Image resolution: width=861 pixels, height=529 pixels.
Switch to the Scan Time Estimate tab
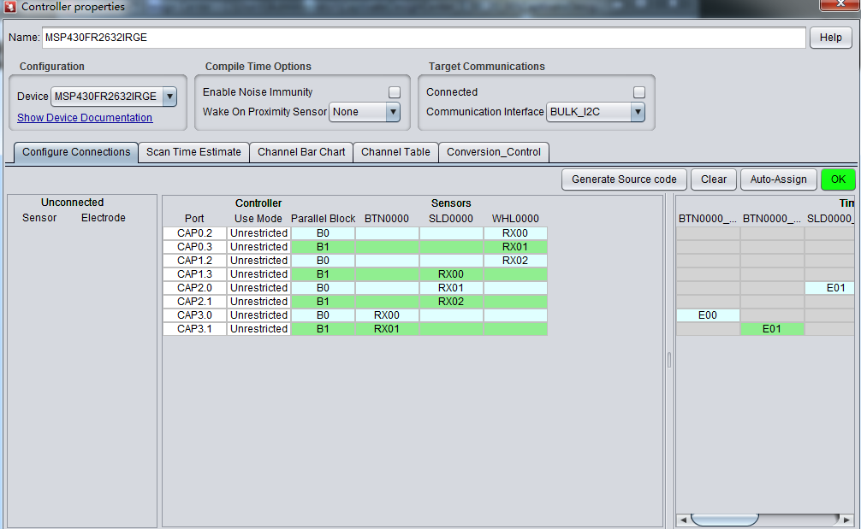click(x=193, y=152)
